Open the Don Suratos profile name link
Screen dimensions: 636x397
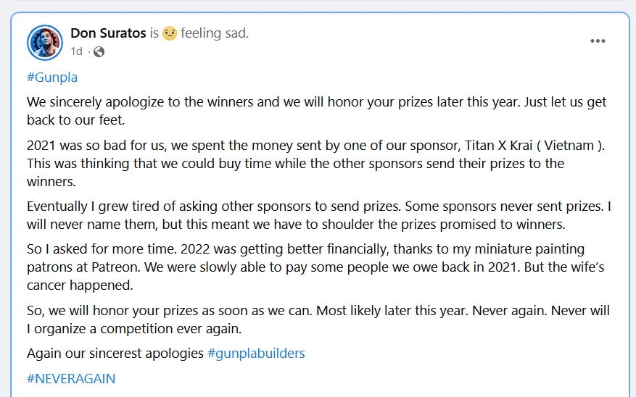click(x=108, y=33)
